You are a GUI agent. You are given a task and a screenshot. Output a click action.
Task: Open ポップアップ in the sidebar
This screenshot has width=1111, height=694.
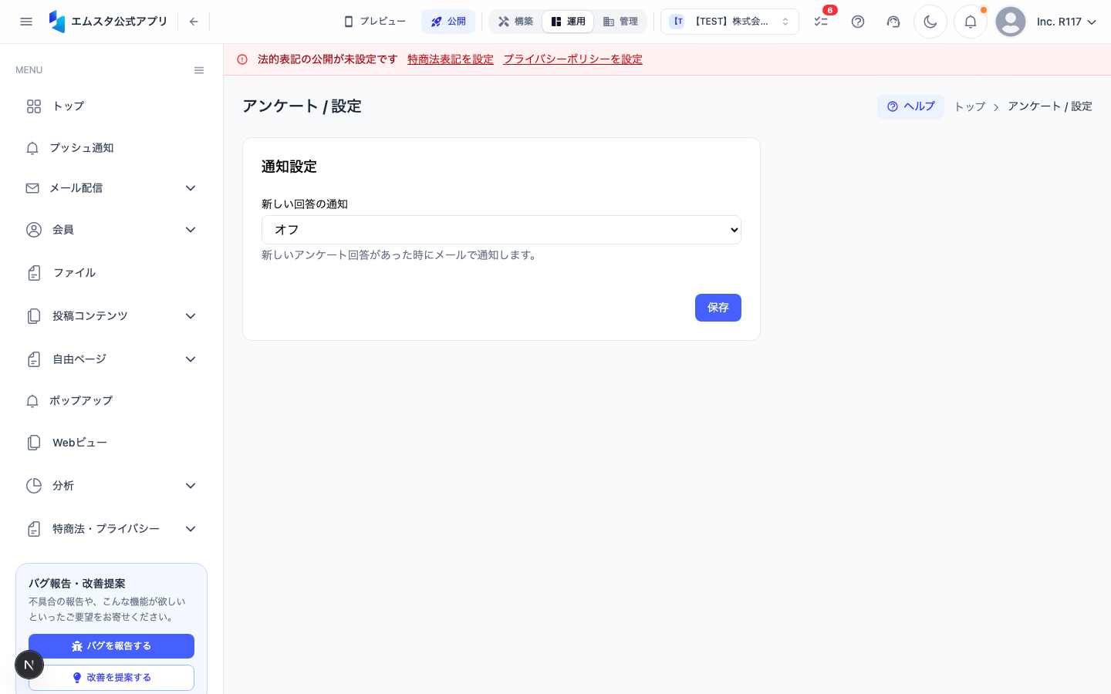point(111,401)
